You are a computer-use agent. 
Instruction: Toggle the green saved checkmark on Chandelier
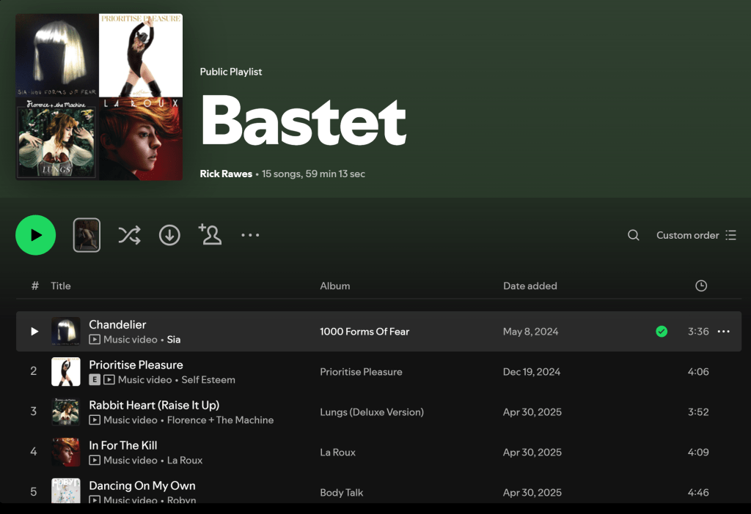tap(662, 332)
